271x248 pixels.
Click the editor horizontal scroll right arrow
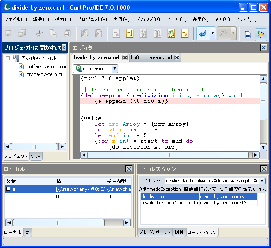point(256,155)
